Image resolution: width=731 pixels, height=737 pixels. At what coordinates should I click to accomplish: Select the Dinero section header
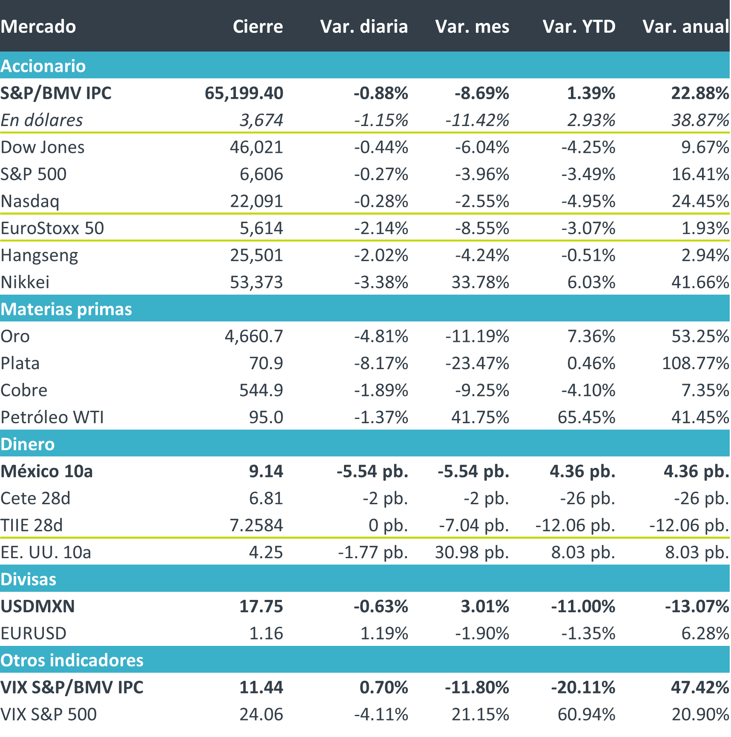tap(28, 444)
